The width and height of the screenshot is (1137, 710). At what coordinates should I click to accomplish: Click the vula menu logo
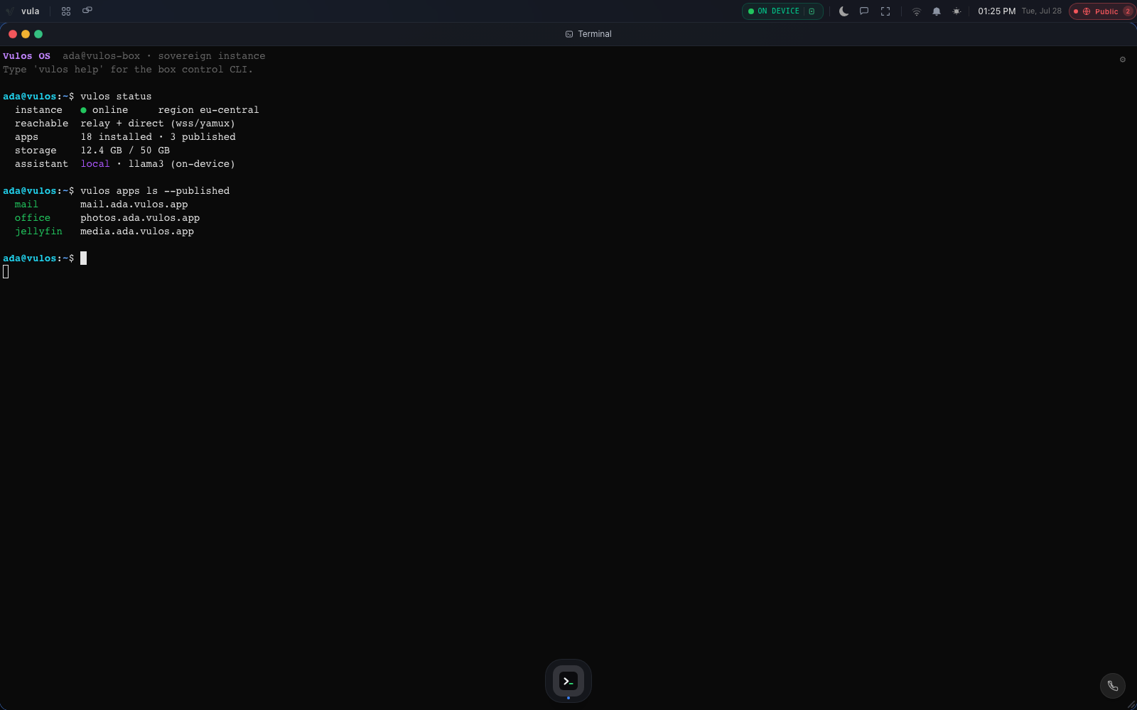[23, 11]
